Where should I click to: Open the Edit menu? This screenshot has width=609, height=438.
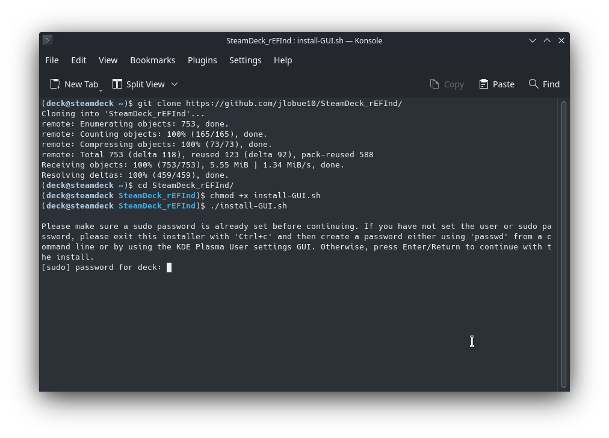79,60
